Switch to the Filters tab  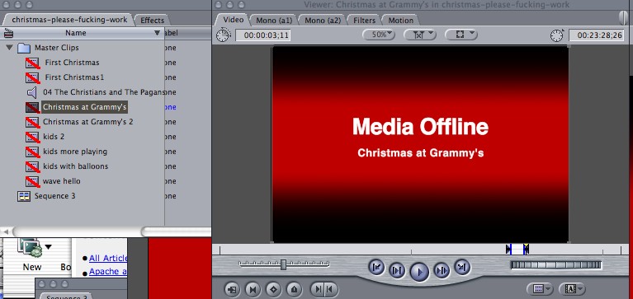tap(364, 20)
